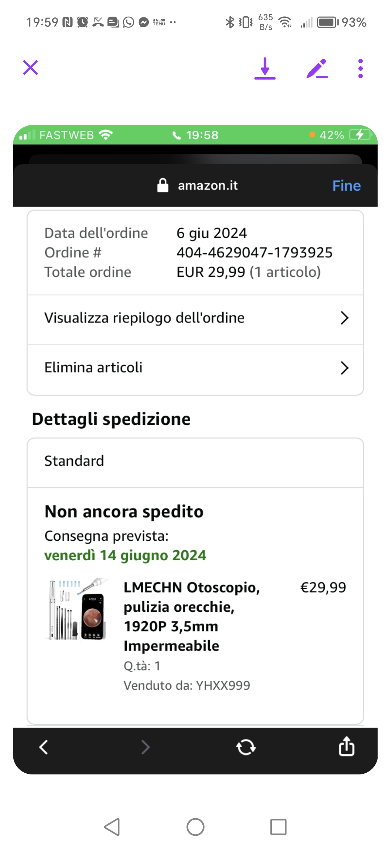The width and height of the screenshot is (391, 848).
Task: Open the three-dot overflow menu
Action: click(360, 68)
